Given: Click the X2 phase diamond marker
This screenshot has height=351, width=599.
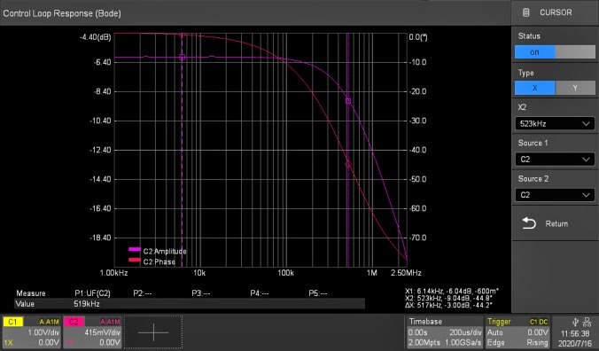Looking at the screenshot, I should [x=348, y=164].
